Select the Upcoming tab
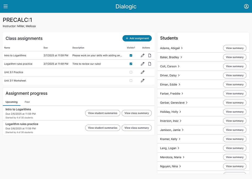The height and width of the screenshot is (179, 252). tap(12, 102)
